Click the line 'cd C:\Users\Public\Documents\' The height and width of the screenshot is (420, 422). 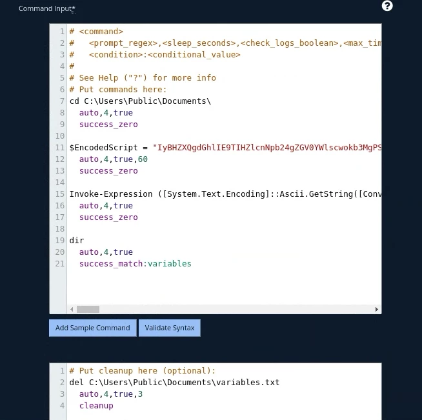pyautogui.click(x=140, y=101)
